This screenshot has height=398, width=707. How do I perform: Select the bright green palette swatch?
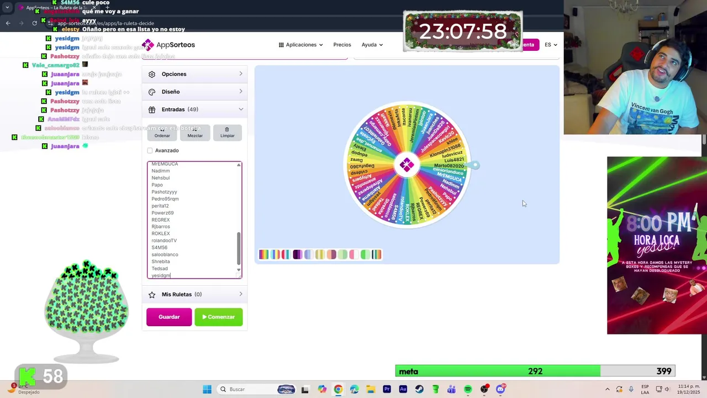(x=365, y=254)
